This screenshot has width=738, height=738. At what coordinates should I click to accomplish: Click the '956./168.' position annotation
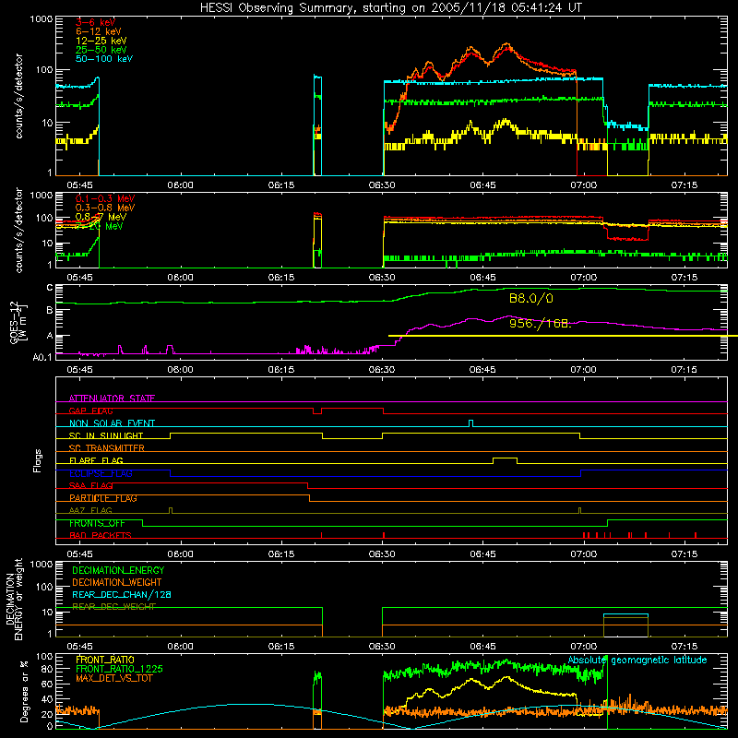541,324
